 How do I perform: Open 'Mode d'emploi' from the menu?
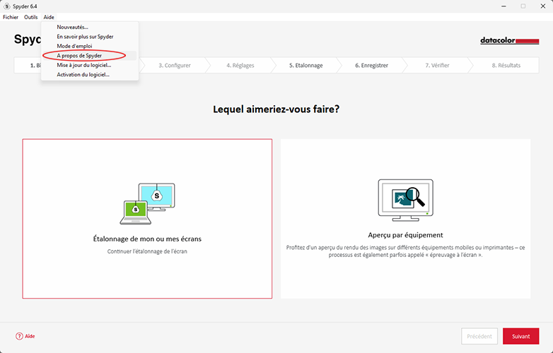(74, 46)
